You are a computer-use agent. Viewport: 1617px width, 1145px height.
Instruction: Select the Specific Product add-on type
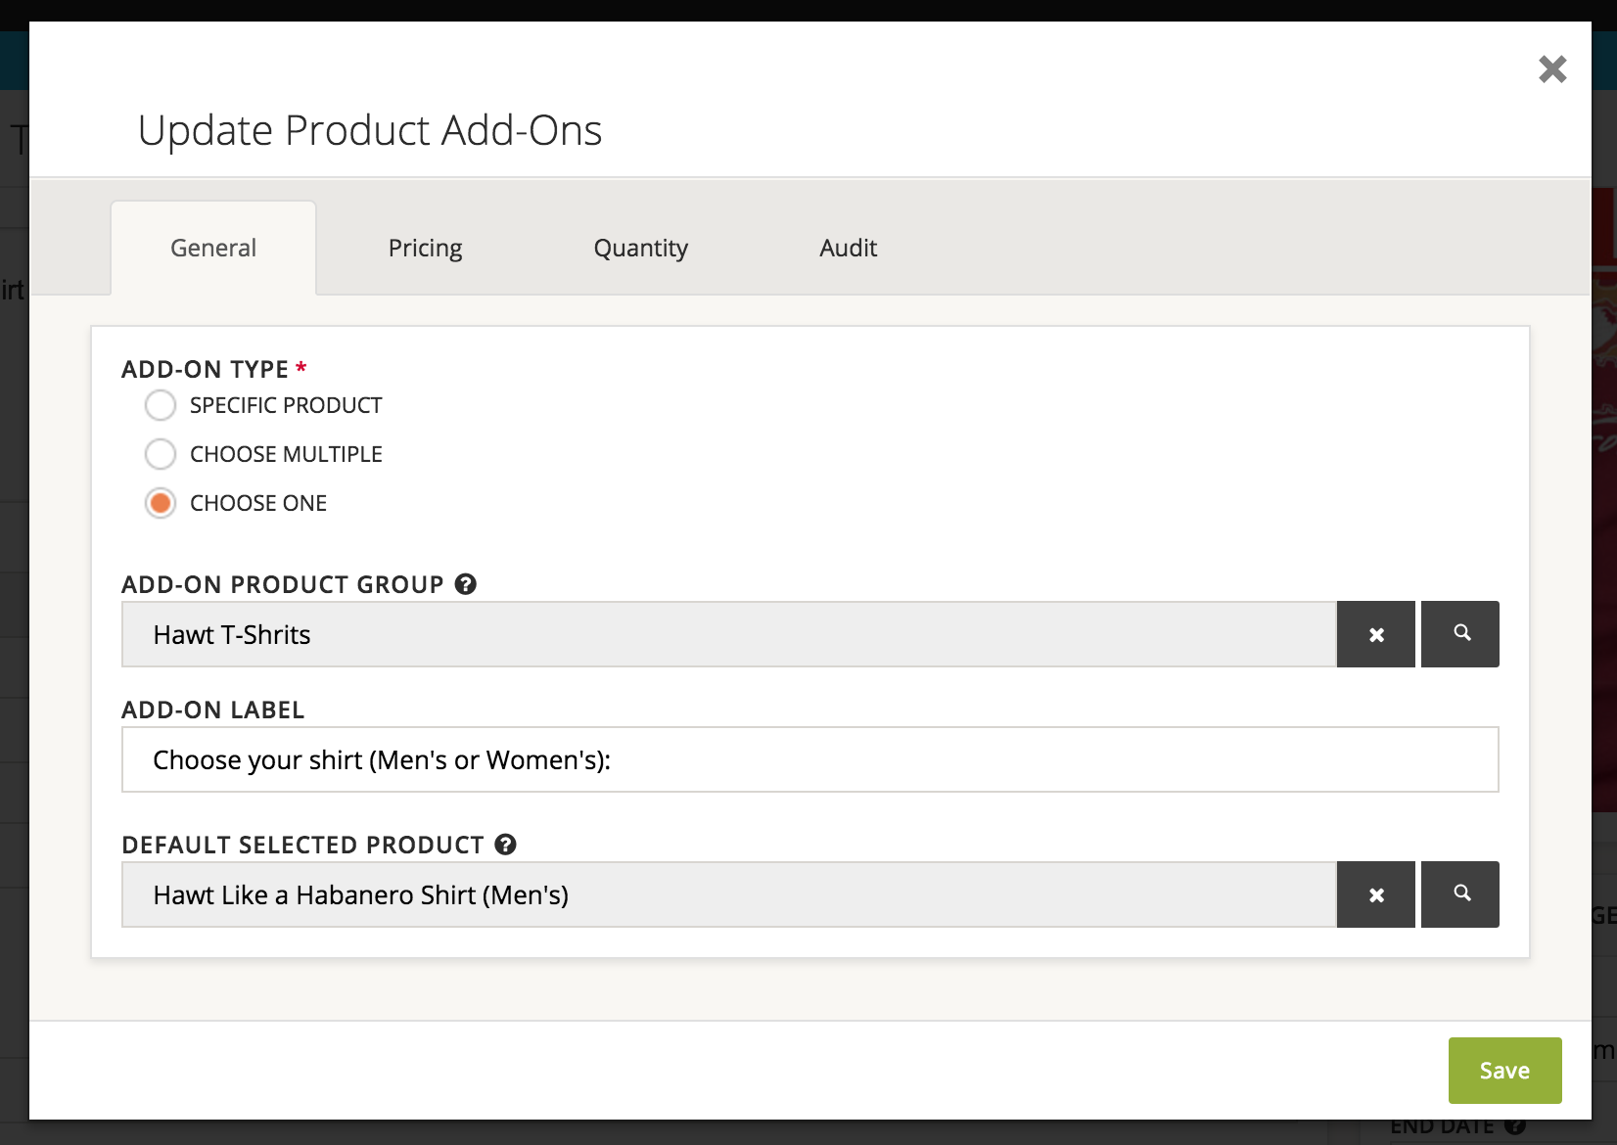161,404
